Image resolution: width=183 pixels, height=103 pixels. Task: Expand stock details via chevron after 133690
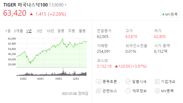(65, 5)
